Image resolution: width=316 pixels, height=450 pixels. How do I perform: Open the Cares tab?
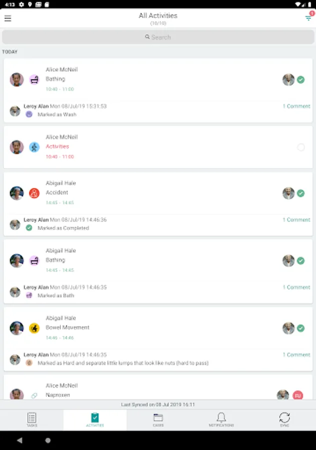(158, 419)
